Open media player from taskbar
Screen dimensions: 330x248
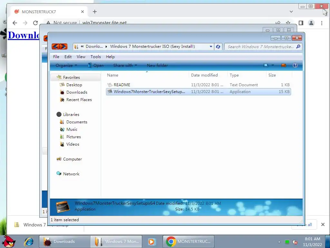click(x=151, y=242)
